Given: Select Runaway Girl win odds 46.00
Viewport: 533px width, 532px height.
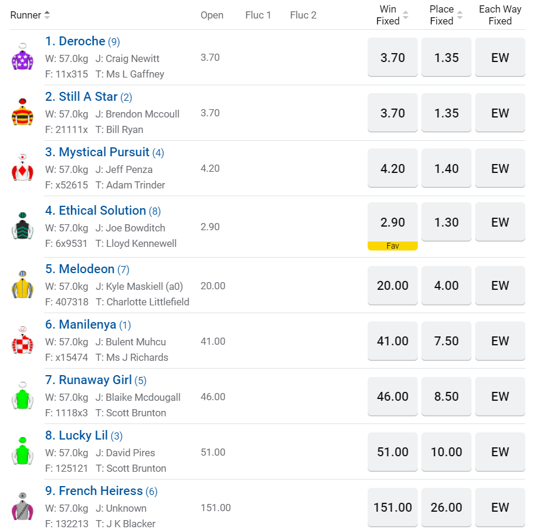Looking at the screenshot, I should pyautogui.click(x=392, y=397).
